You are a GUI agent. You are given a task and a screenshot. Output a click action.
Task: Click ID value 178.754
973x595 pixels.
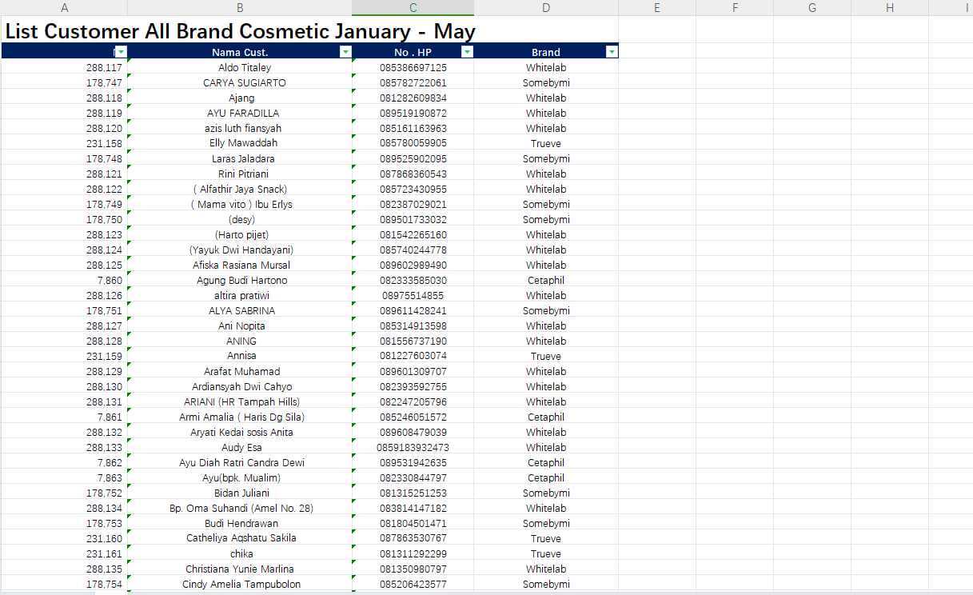pyautogui.click(x=104, y=585)
